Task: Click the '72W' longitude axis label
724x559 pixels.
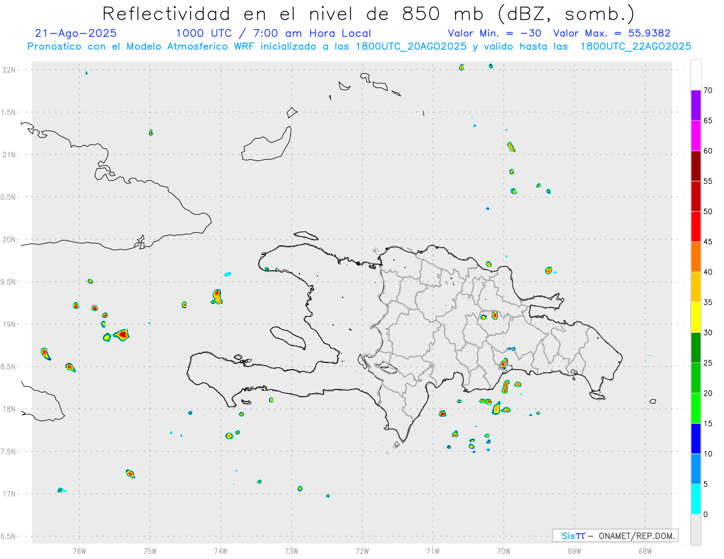Action: coord(362,551)
